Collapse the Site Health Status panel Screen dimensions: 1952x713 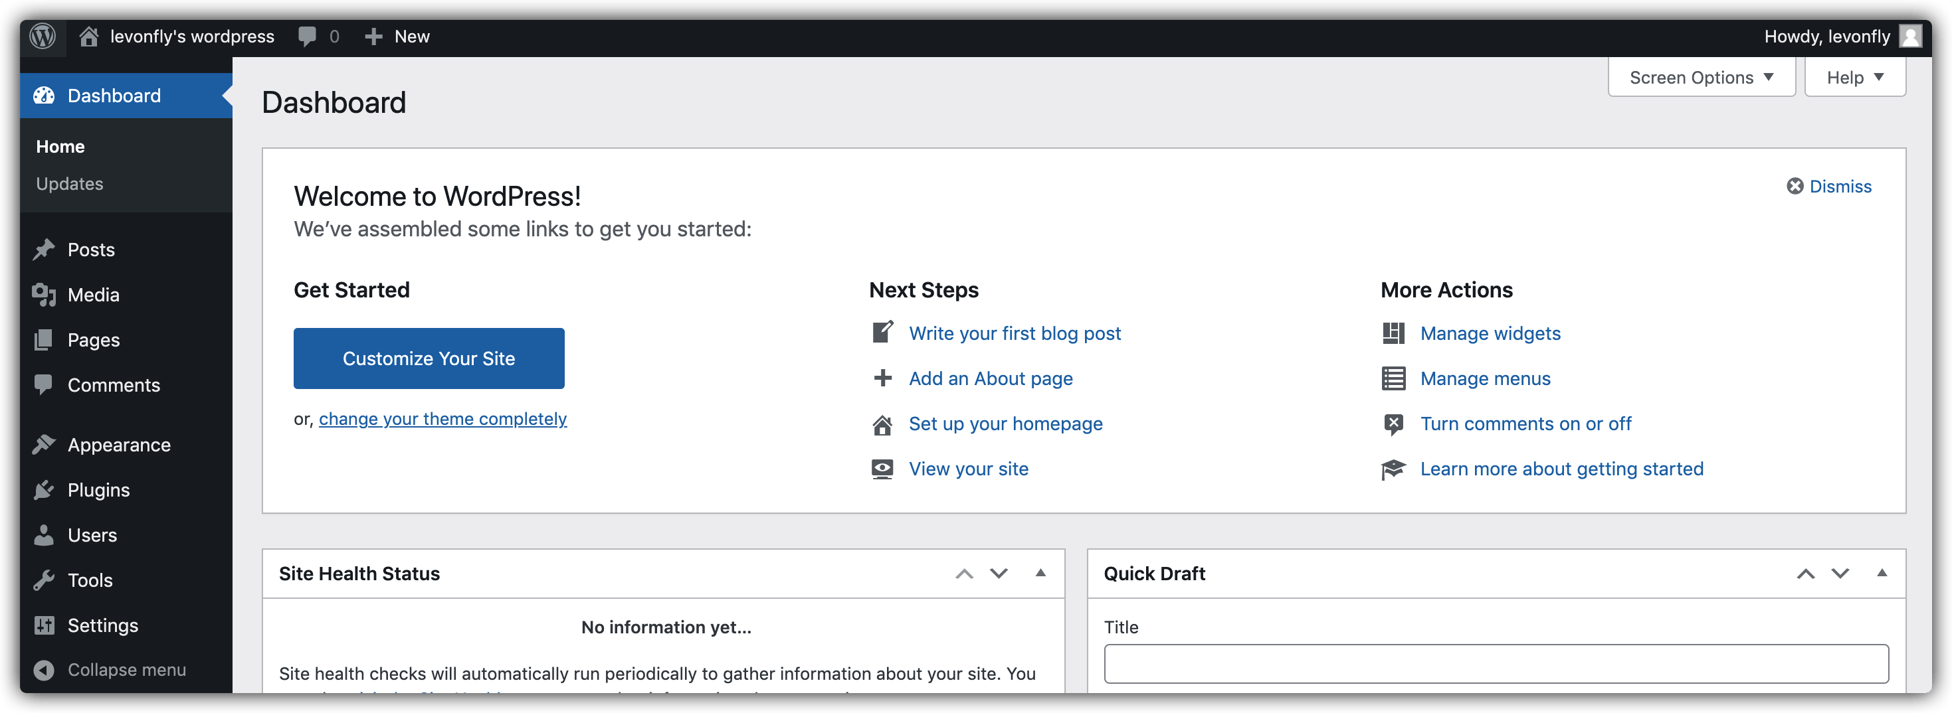(1040, 573)
